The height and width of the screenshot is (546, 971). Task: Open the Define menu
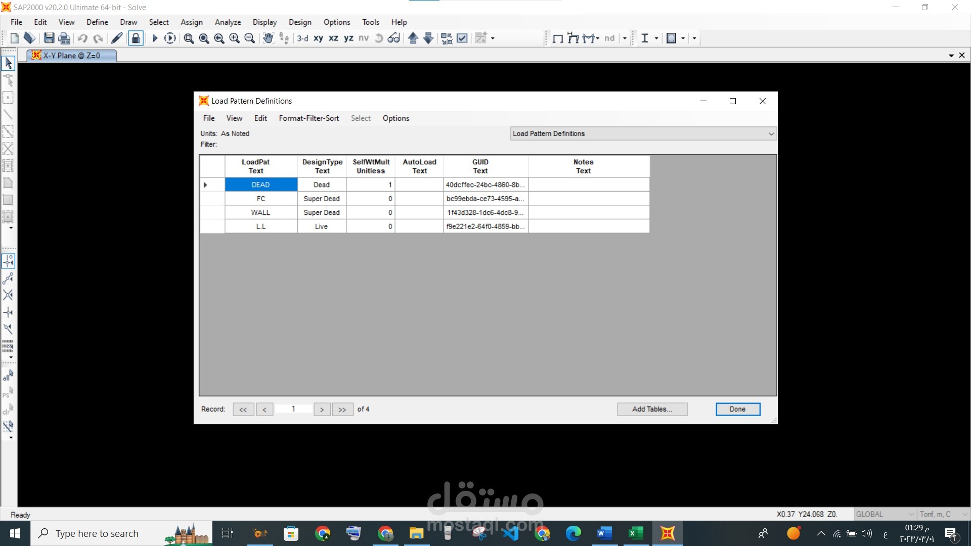[x=97, y=22]
